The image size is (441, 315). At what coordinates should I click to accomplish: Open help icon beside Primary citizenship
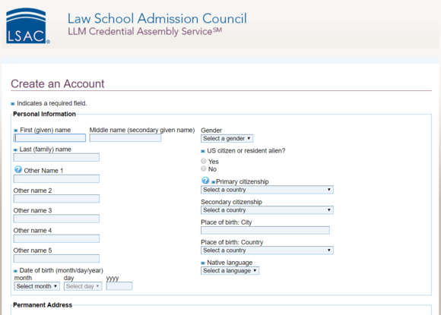coord(205,180)
